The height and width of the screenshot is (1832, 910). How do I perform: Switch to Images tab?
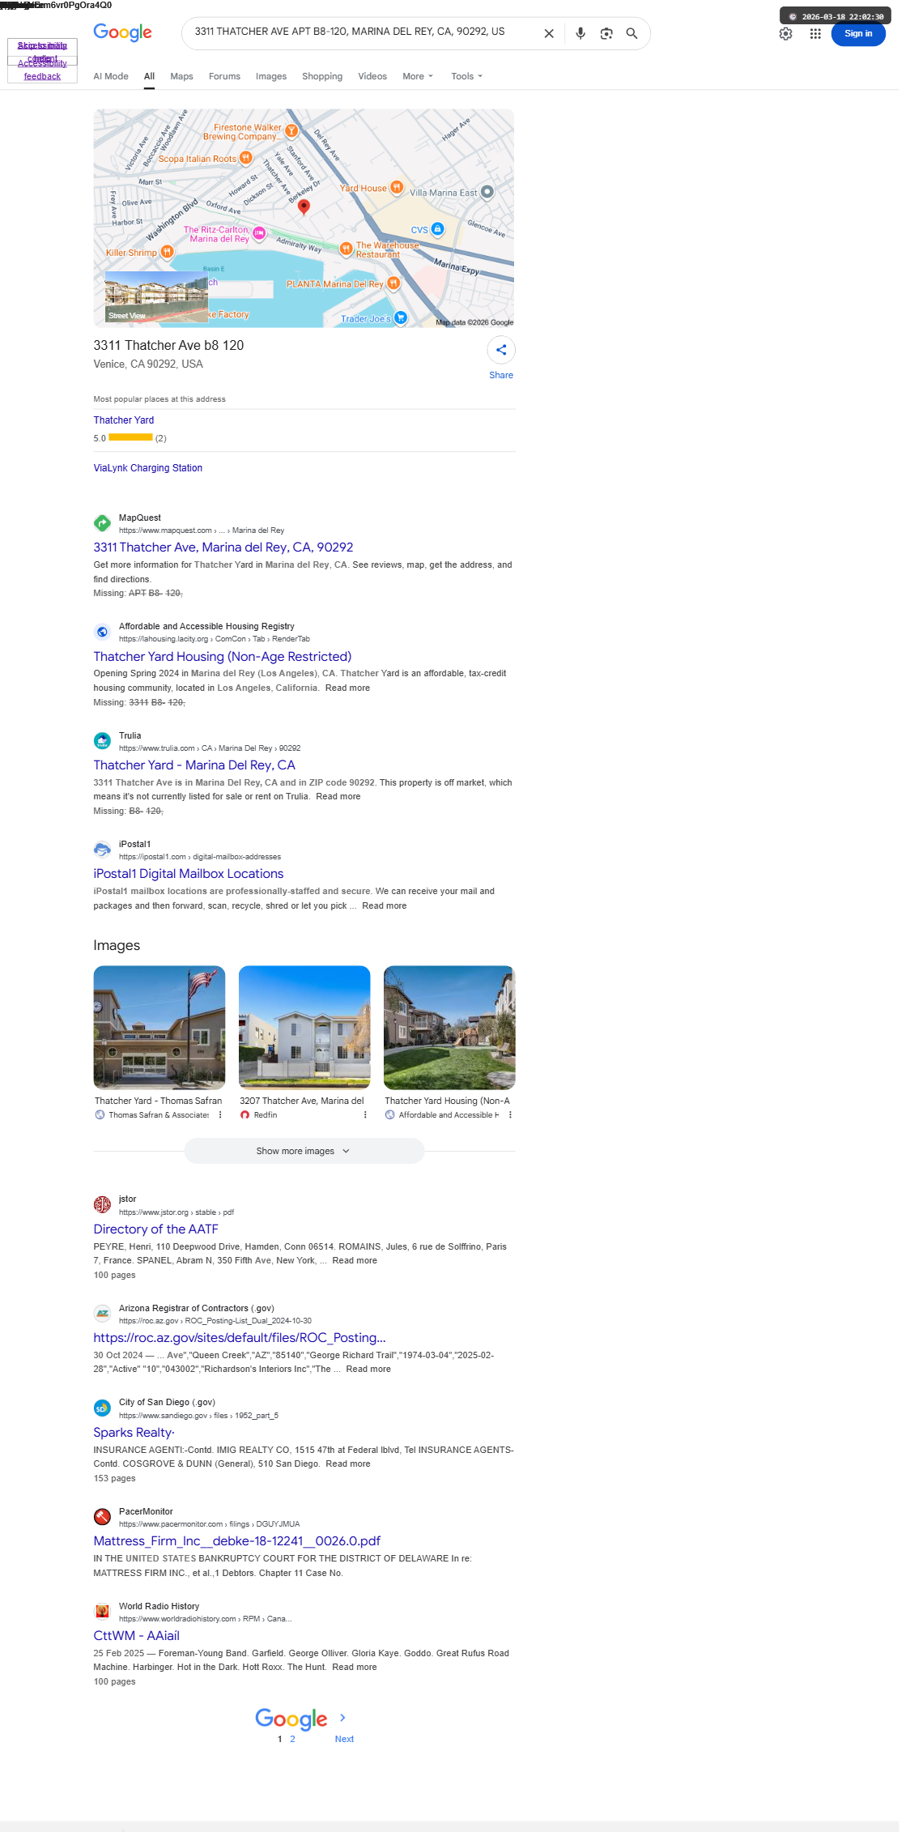click(x=271, y=76)
